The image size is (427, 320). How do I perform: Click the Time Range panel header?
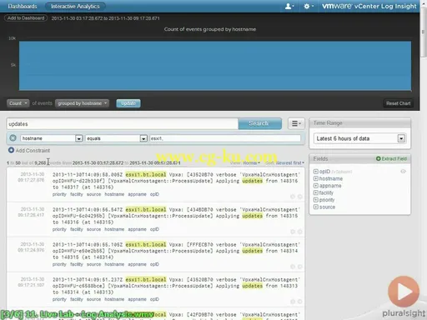pos(359,122)
